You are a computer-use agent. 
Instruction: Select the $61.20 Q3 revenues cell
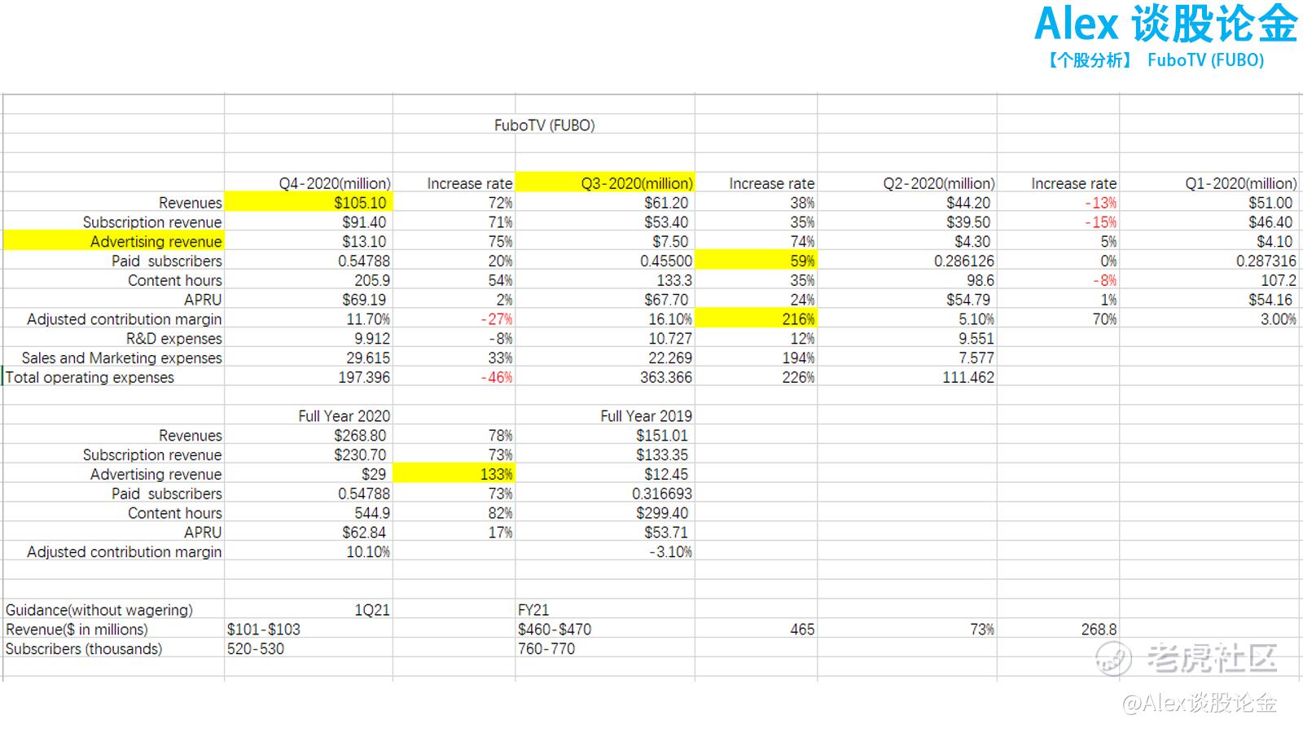(x=605, y=203)
